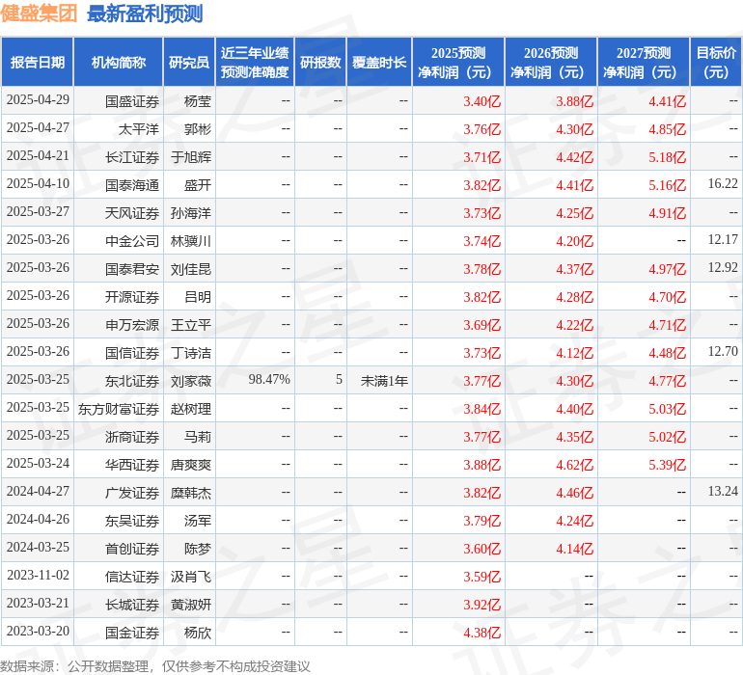Click target price 12.92
The width and height of the screenshot is (743, 675).
723,268
